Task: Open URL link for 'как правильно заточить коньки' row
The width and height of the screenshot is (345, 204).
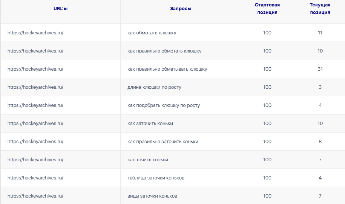Action: pos(35,142)
